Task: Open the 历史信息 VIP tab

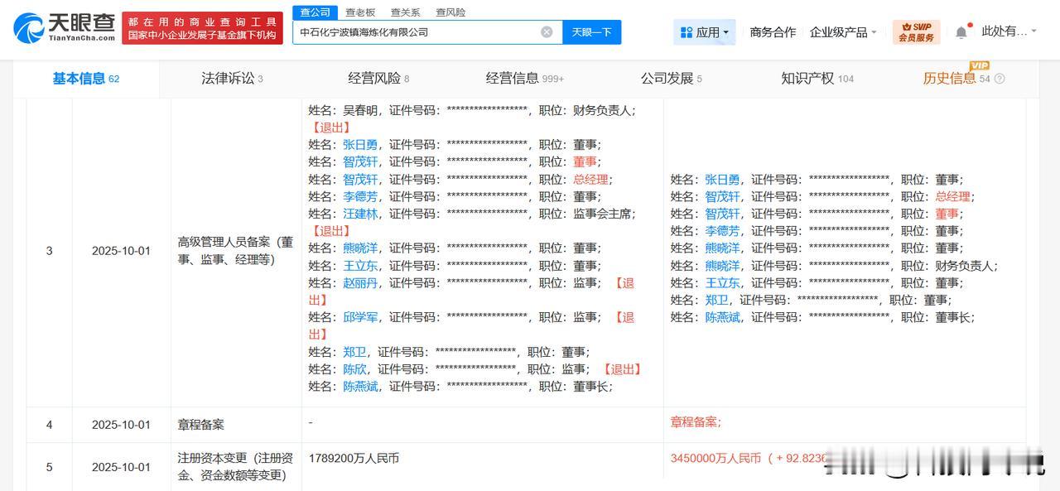Action: [x=956, y=79]
